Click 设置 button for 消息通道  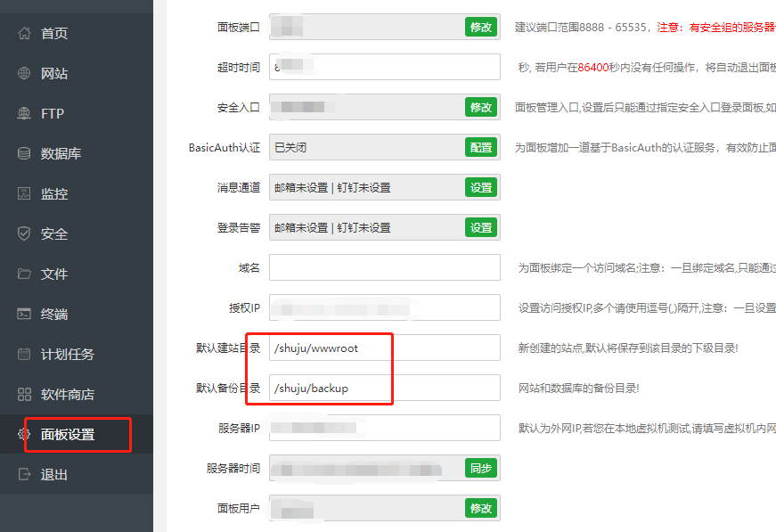click(480, 187)
